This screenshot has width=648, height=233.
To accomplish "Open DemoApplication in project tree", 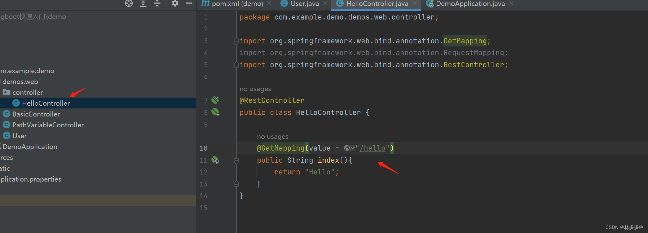I will [x=30, y=147].
